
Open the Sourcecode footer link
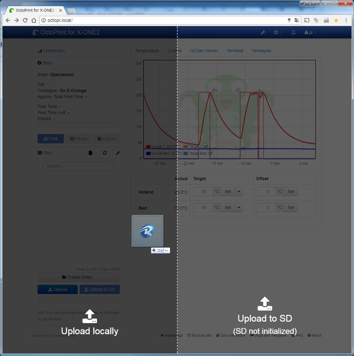tap(199, 335)
